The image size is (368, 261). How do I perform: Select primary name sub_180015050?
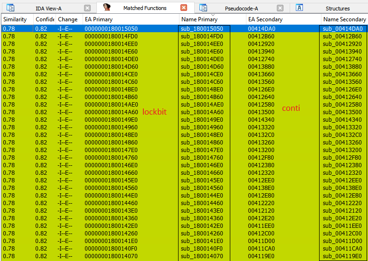click(202, 29)
